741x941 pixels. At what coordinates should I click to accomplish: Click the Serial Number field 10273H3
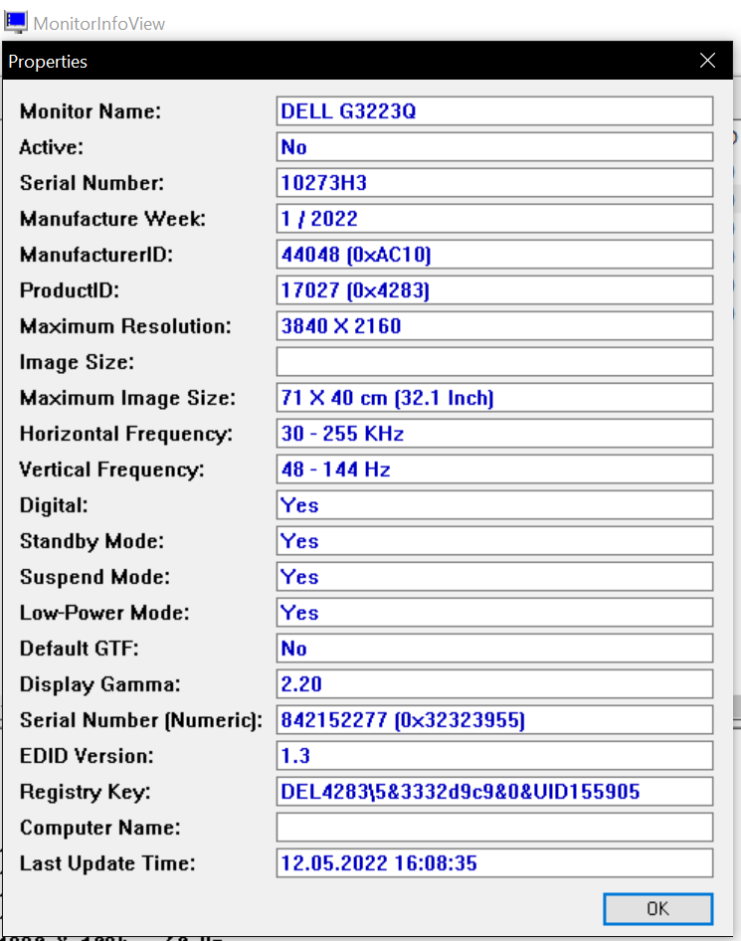click(x=494, y=182)
